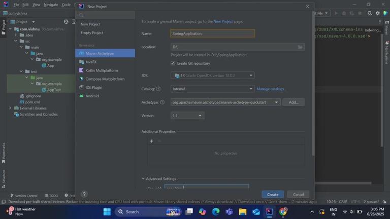
Task: Select Compose Multiplatform generator
Action: point(105,79)
